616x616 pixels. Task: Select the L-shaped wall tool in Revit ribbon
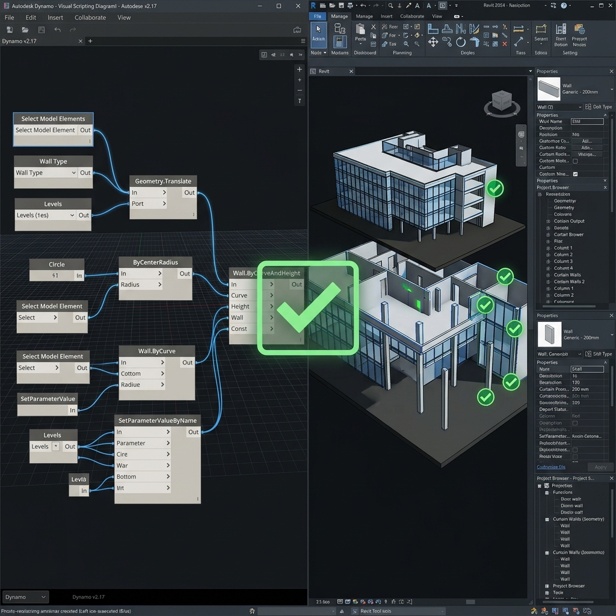click(x=433, y=28)
